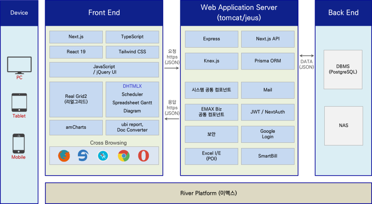
Task: Click the Diagram text
Action: 132,111
